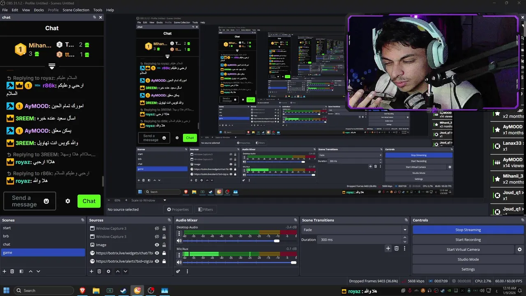Move source up arrow in Sources dock

tap(118, 271)
